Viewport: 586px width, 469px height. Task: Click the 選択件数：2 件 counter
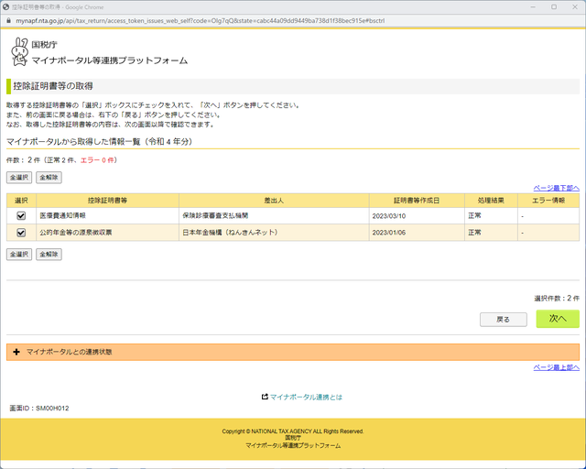point(557,298)
